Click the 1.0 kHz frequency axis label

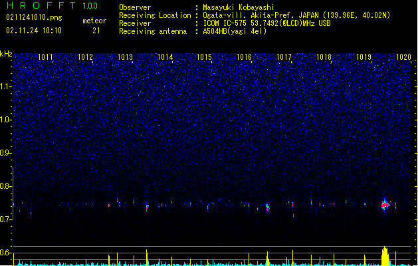pos(6,120)
